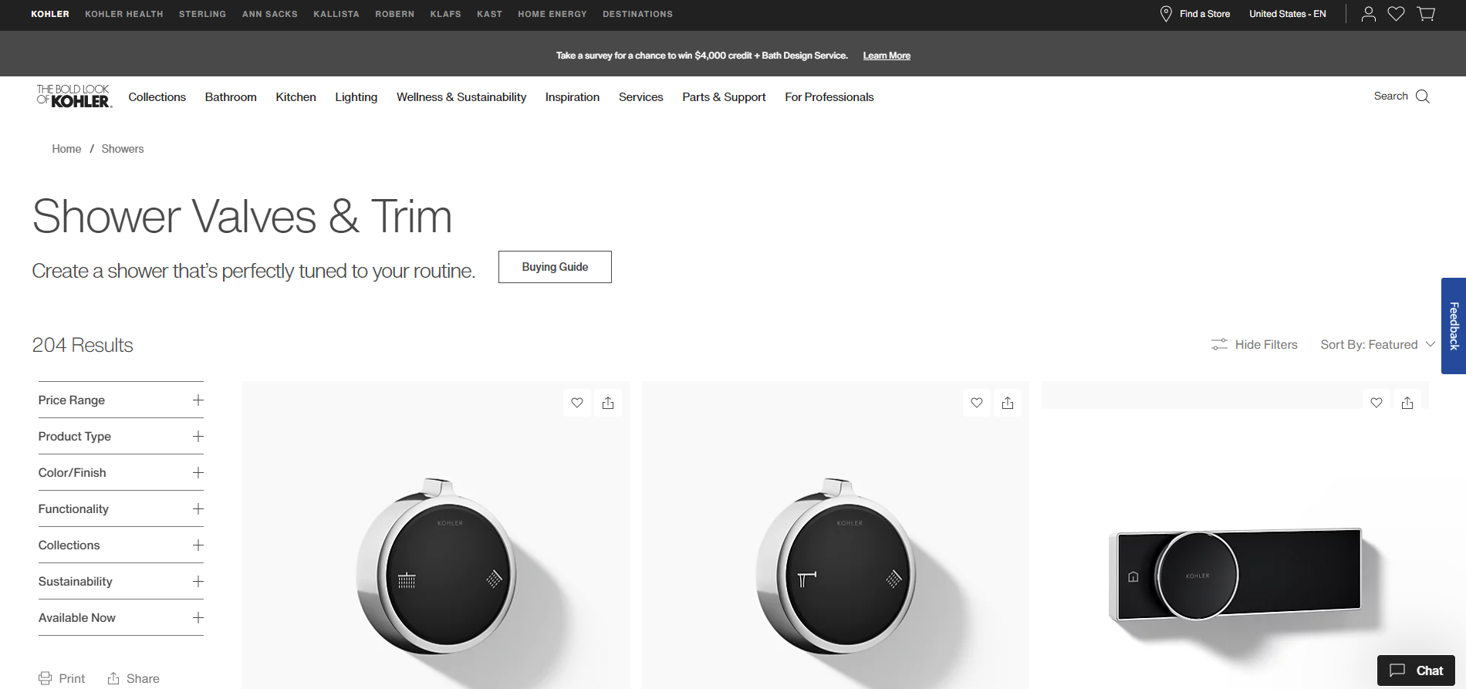This screenshot has width=1466, height=689.
Task: Share the third product listing
Action: [1407, 403]
